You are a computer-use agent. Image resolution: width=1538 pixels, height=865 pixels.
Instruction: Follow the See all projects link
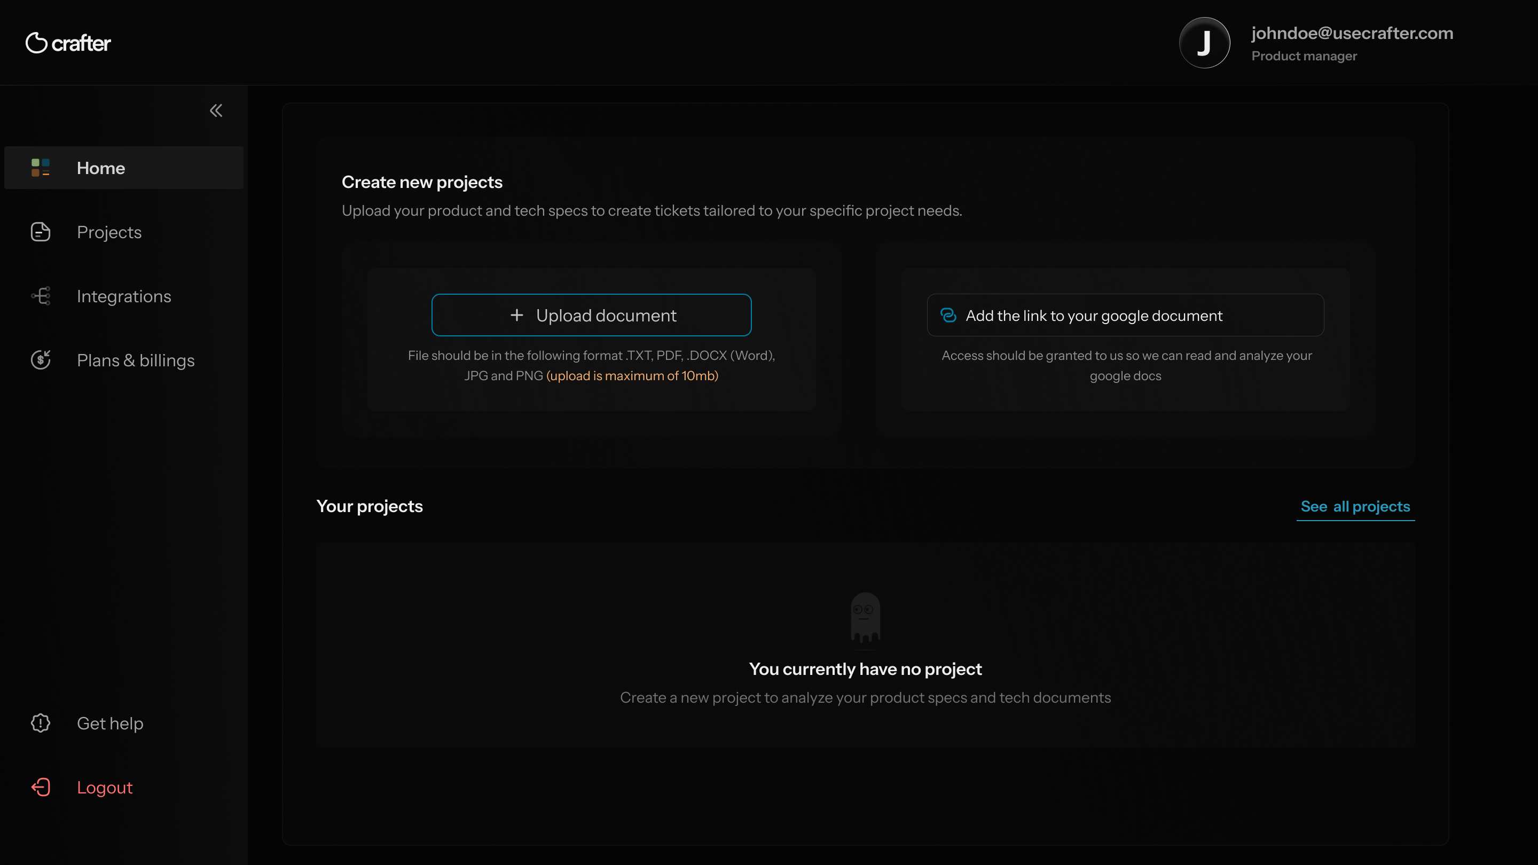pyautogui.click(x=1355, y=506)
